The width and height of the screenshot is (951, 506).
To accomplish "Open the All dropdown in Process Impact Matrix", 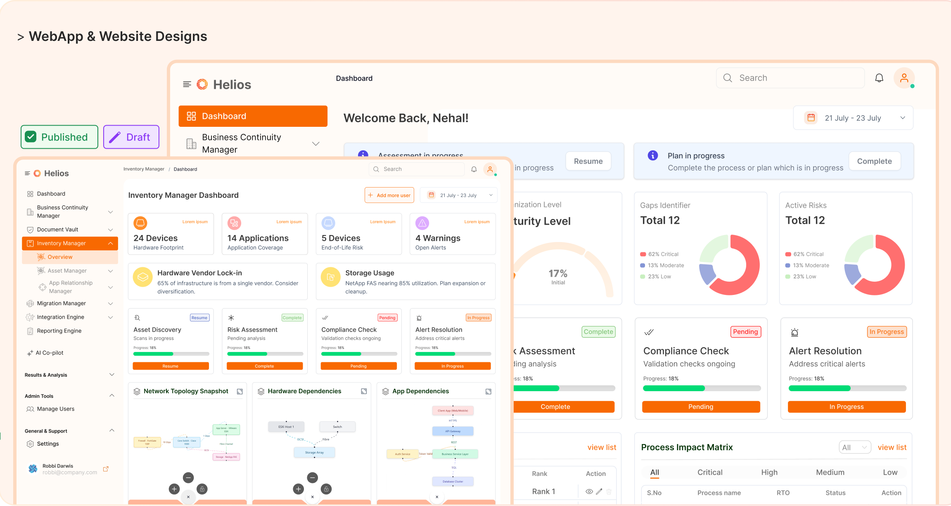I will click(x=854, y=447).
